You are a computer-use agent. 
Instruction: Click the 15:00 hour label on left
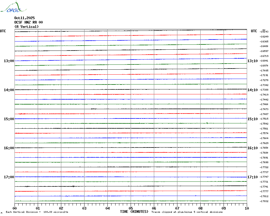click(x=9, y=119)
